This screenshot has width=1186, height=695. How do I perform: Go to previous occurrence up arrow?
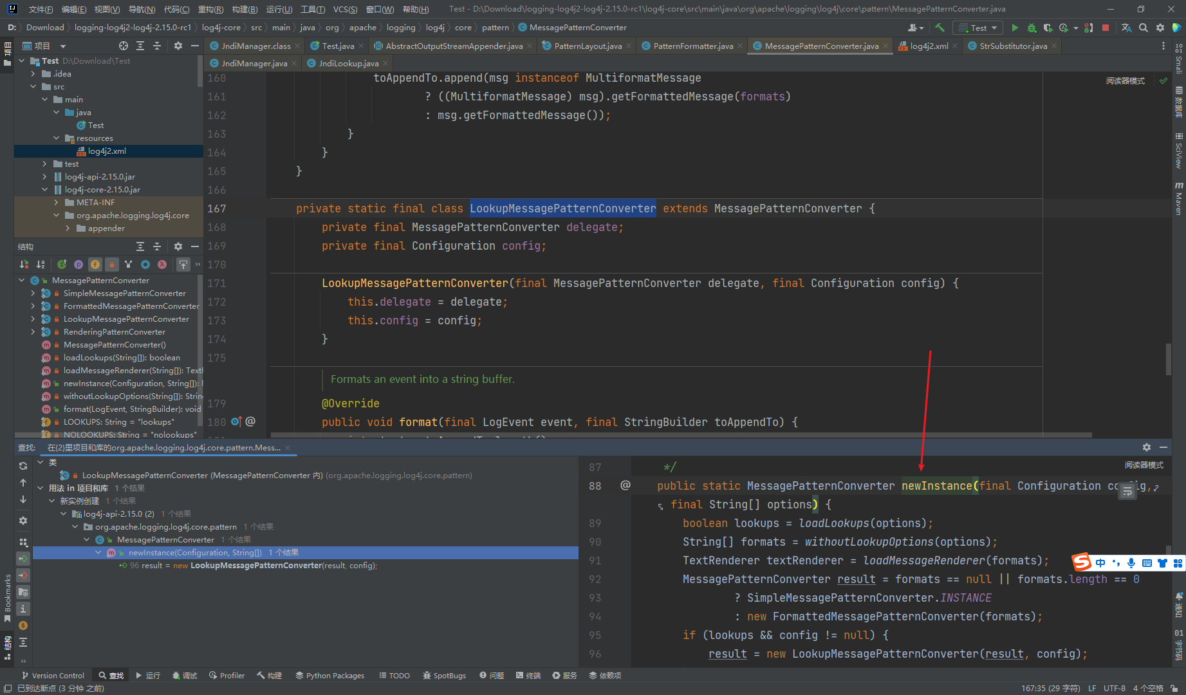[23, 483]
